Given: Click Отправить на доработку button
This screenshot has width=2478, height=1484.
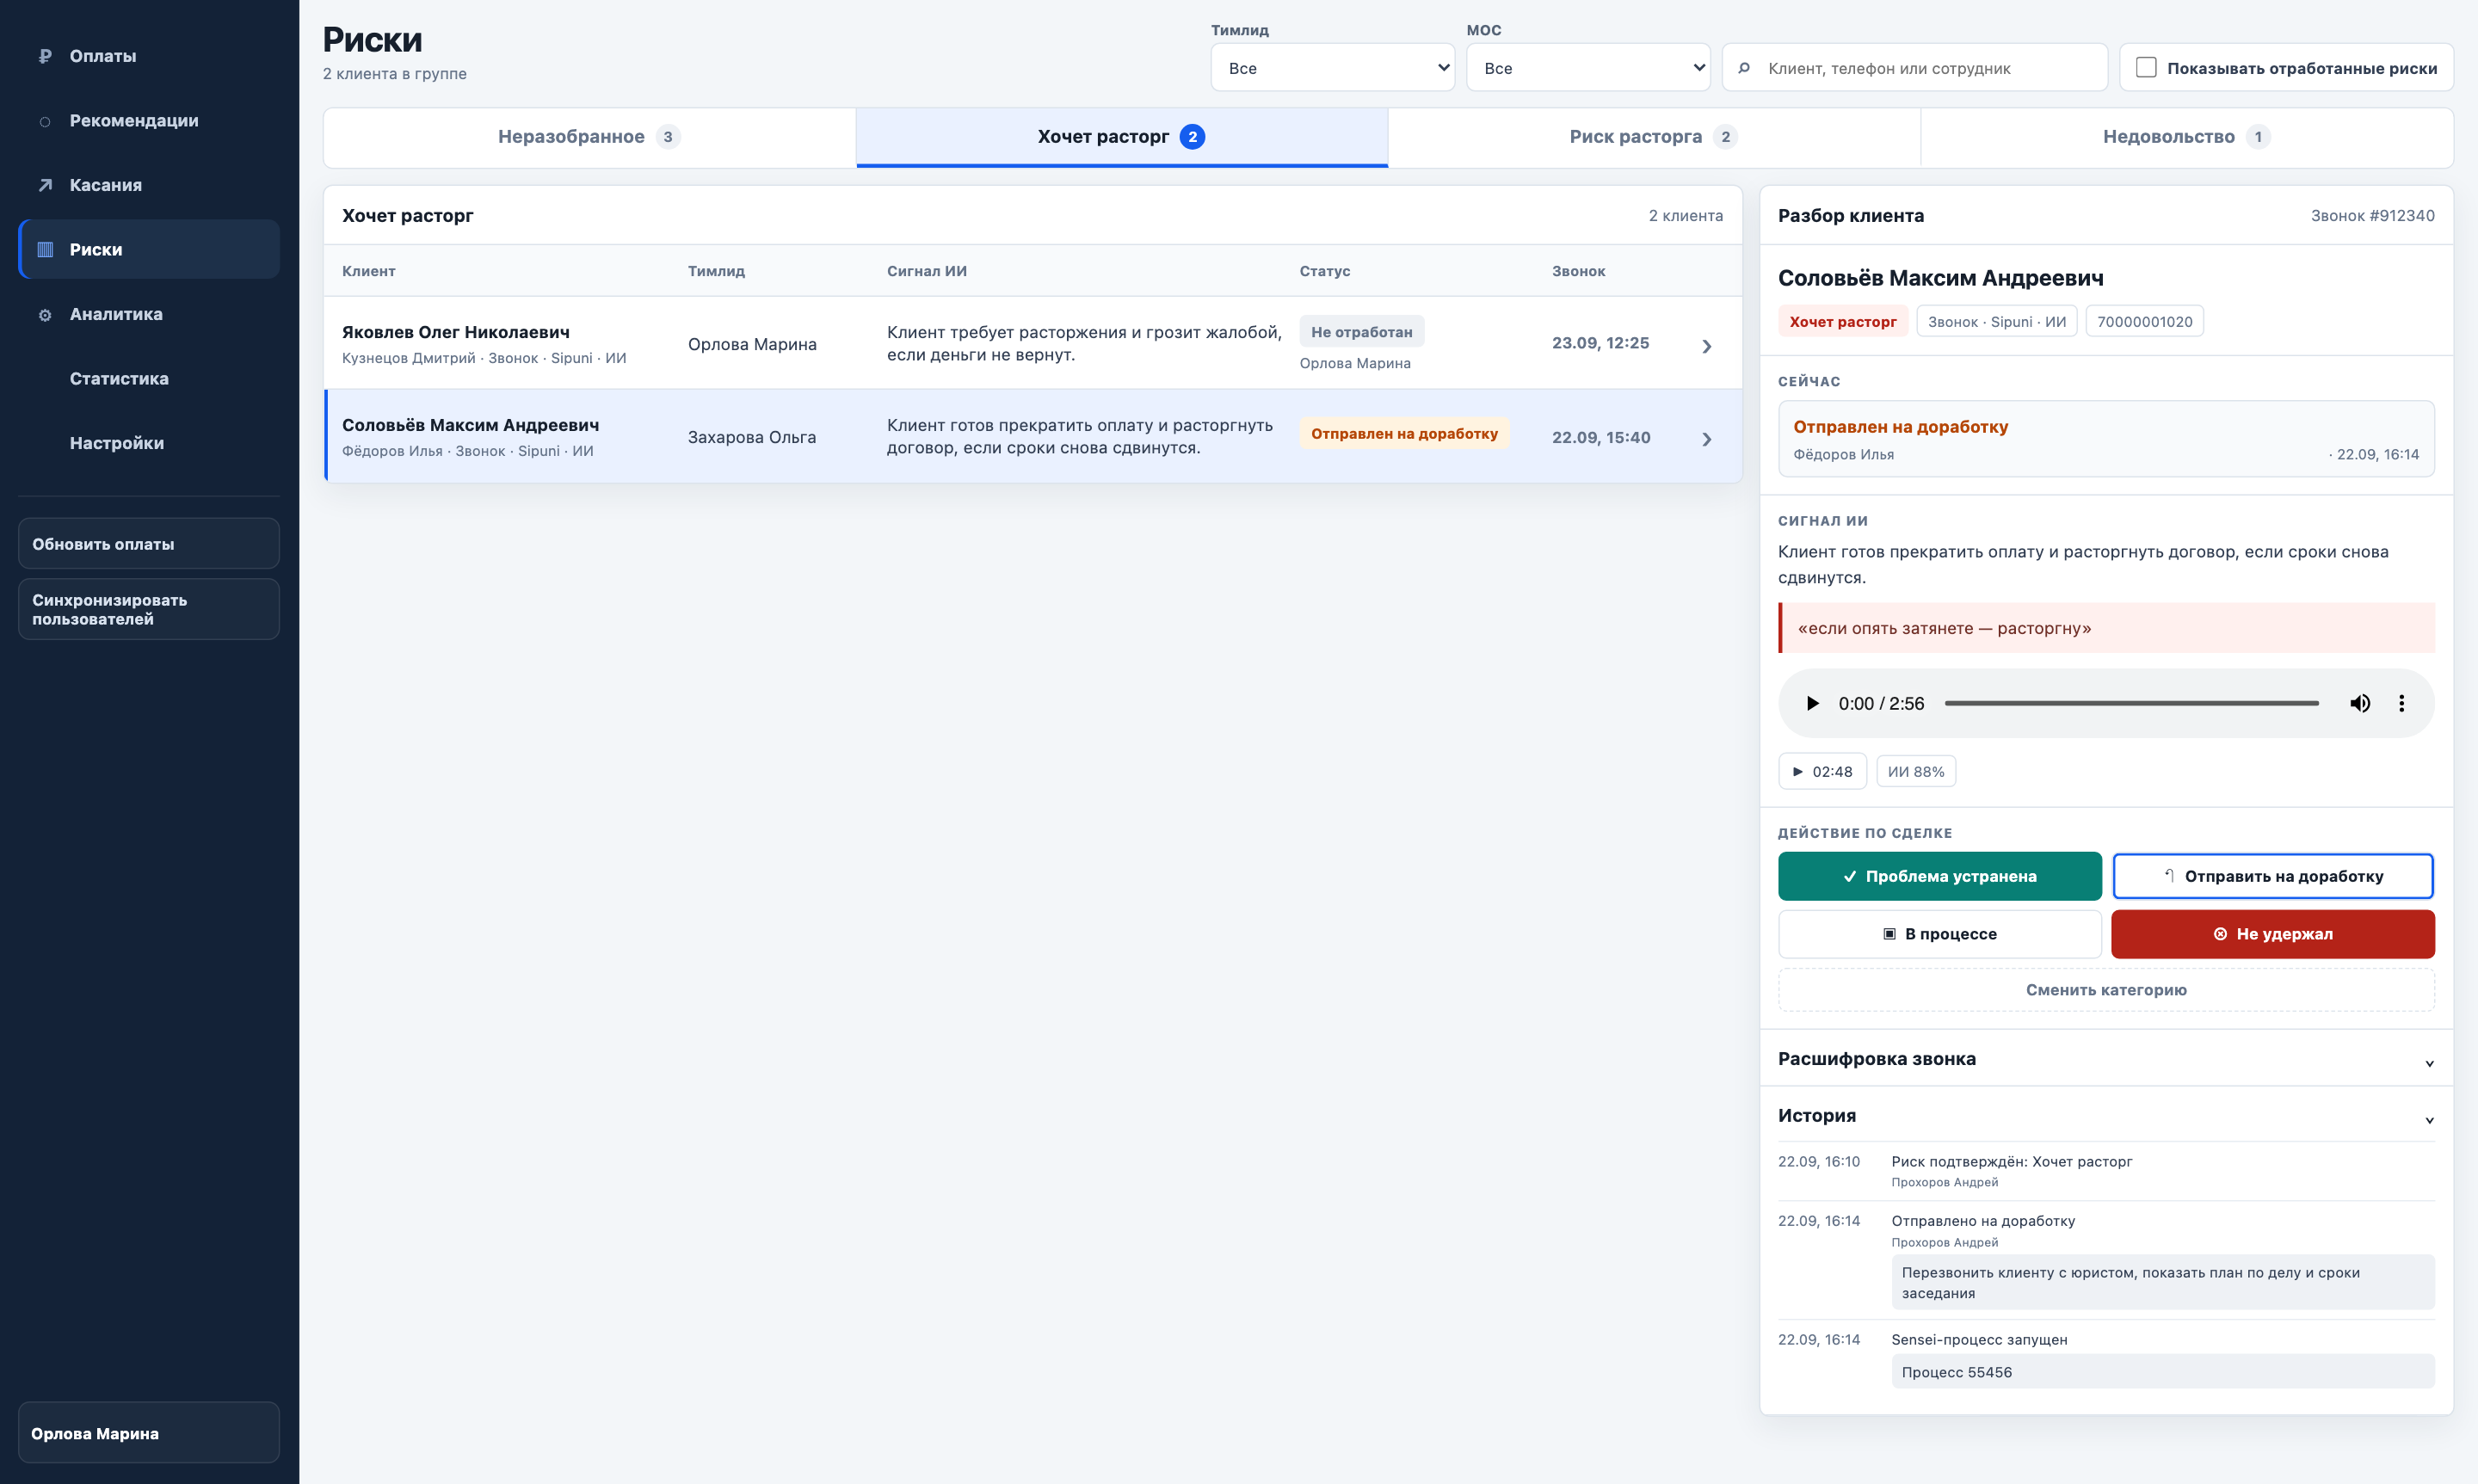Looking at the screenshot, I should [2273, 876].
